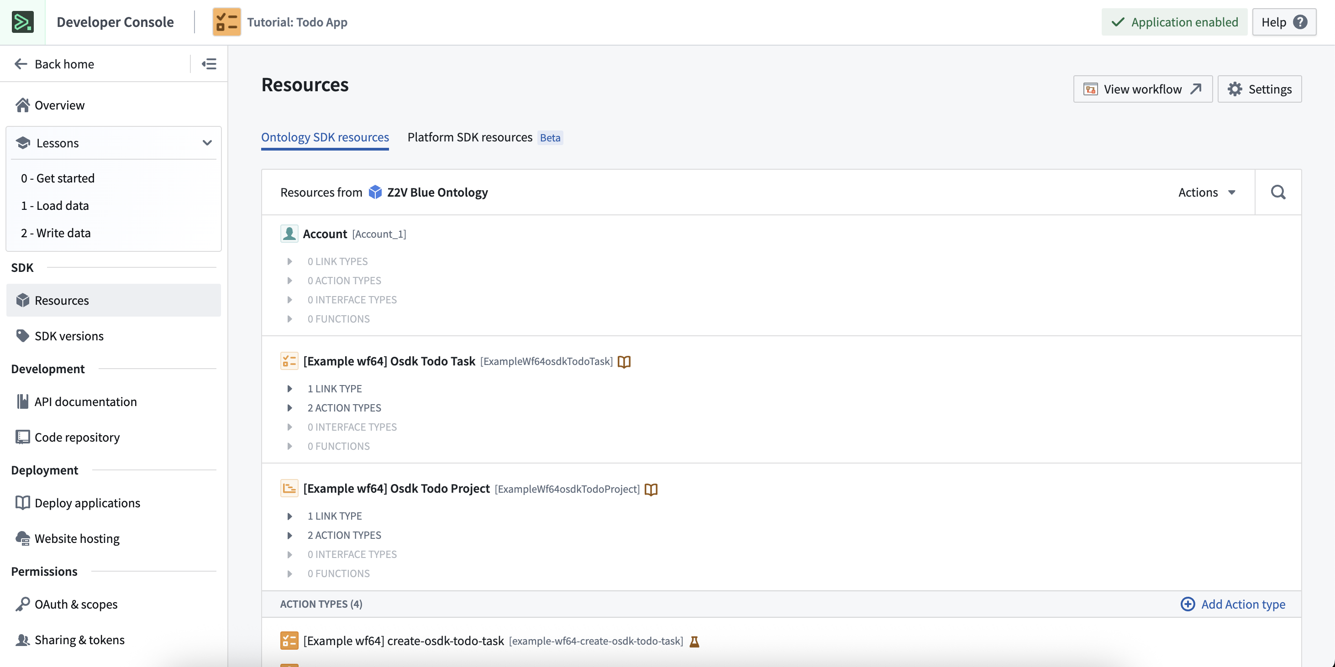Click the flask icon next to create-osdk-todo-task
Image resolution: width=1335 pixels, height=667 pixels.
pos(694,641)
